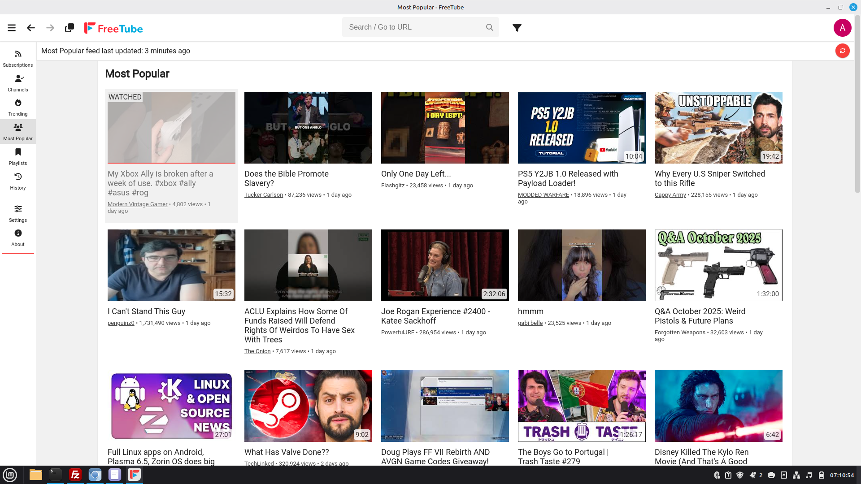Viewport: 861px width, 484px height.
Task: Play the Linux & Open Source News thumbnail
Action: pyautogui.click(x=171, y=406)
